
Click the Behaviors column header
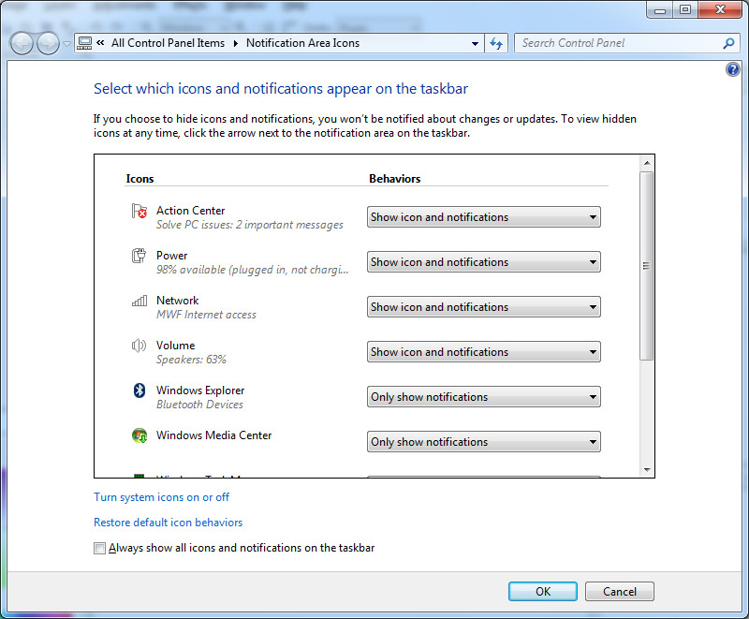tap(394, 179)
